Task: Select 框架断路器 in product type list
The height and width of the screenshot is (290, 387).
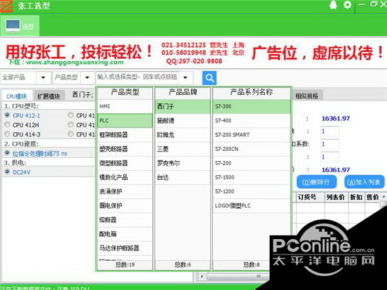Action: pos(125,135)
